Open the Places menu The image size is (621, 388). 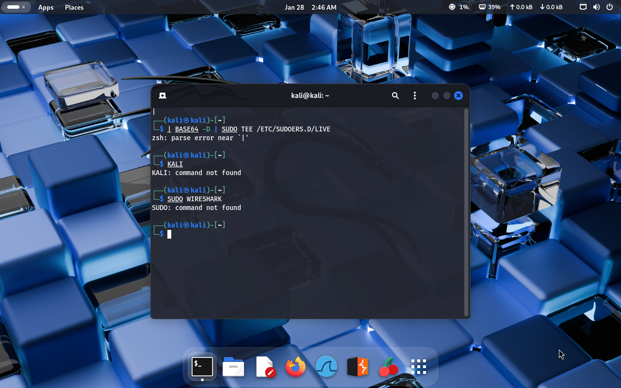pyautogui.click(x=74, y=7)
